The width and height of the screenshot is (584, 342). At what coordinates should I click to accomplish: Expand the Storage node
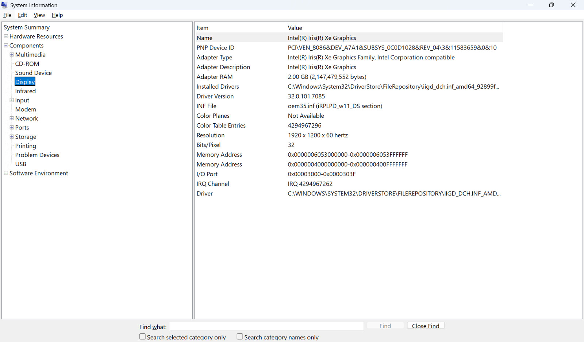pos(12,136)
